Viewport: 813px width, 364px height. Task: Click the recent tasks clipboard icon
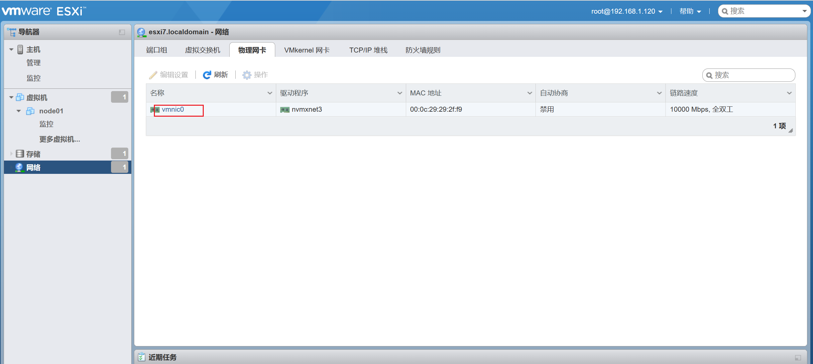[141, 357]
